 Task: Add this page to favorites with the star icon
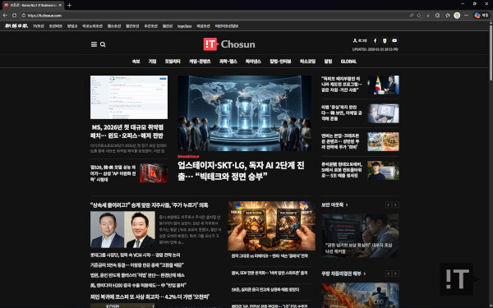pyautogui.click(x=419, y=15)
